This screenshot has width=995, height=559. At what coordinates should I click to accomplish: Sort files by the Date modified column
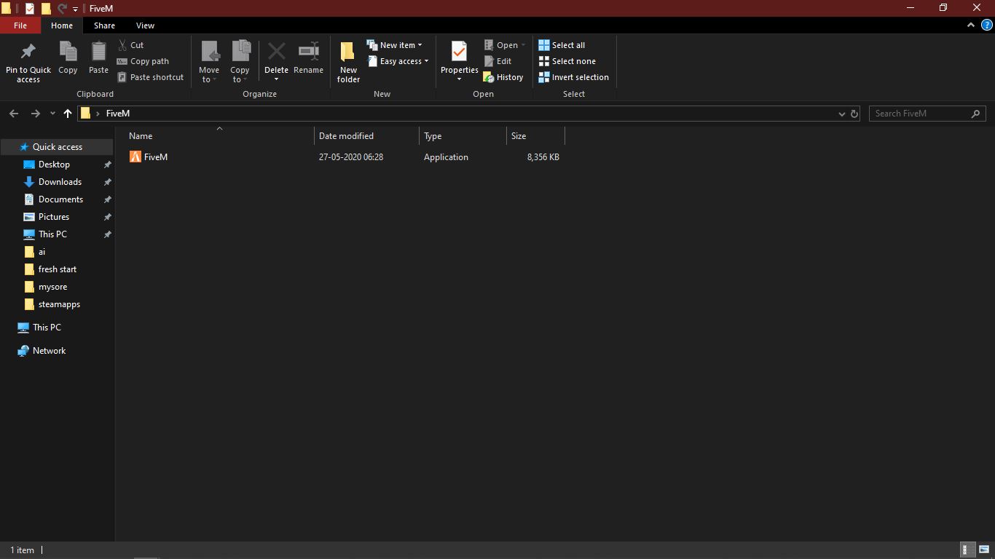(x=346, y=136)
